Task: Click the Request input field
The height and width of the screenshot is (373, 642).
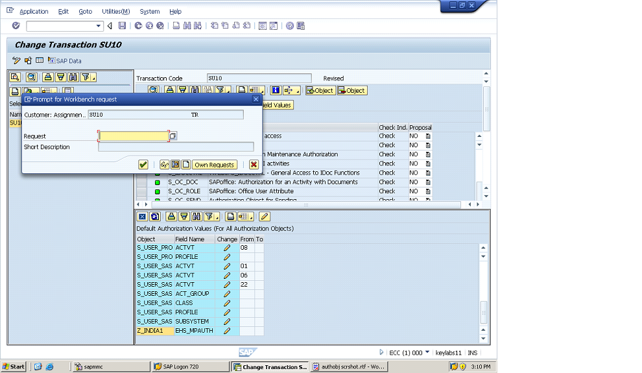Action: [134, 136]
